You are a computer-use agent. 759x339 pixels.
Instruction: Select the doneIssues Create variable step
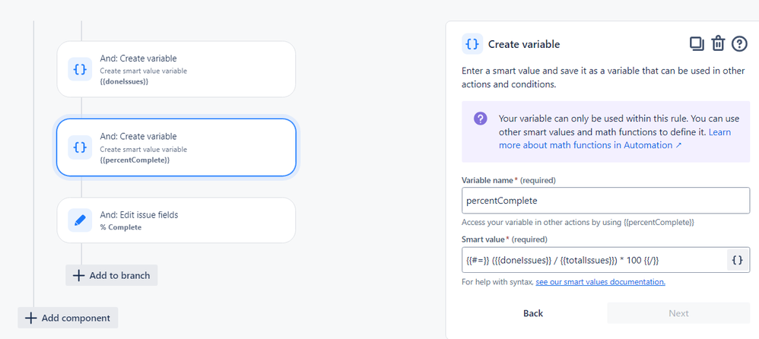pyautogui.click(x=176, y=69)
